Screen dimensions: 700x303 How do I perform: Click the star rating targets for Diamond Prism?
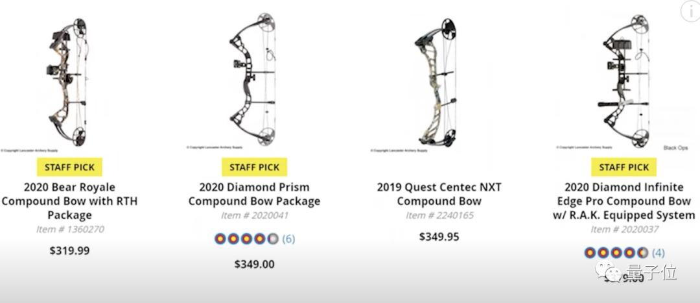click(x=246, y=239)
